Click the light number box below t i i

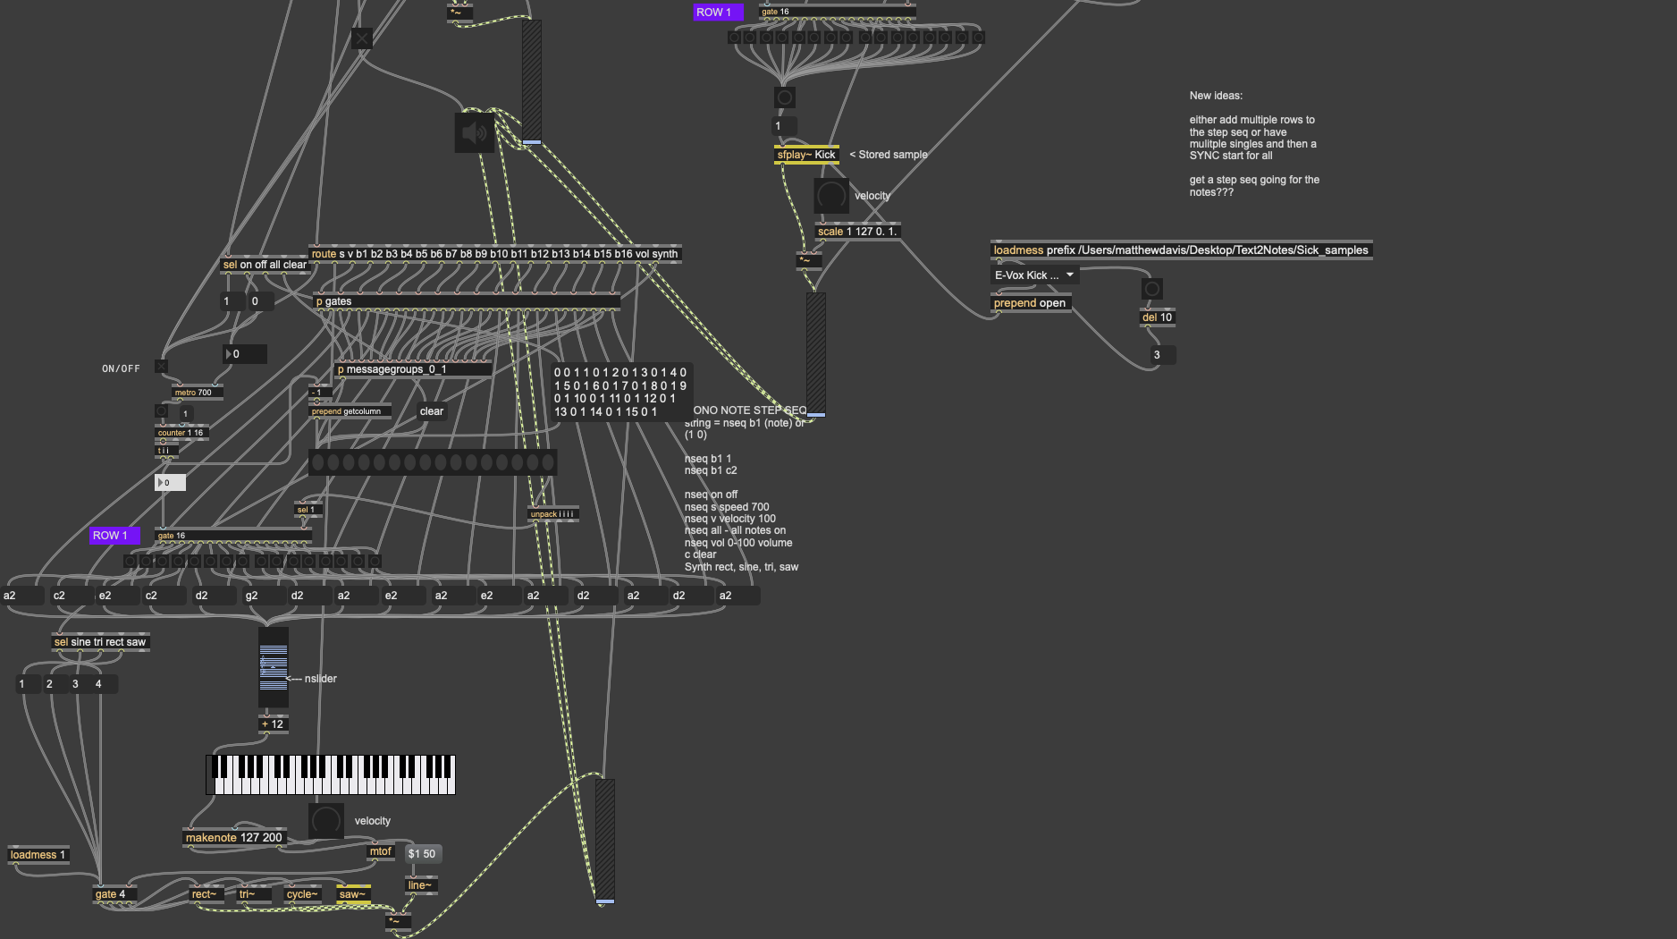(170, 483)
